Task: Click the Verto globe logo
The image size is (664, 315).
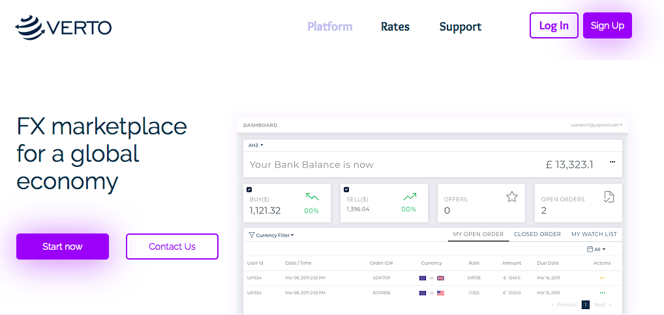Action: click(29, 27)
